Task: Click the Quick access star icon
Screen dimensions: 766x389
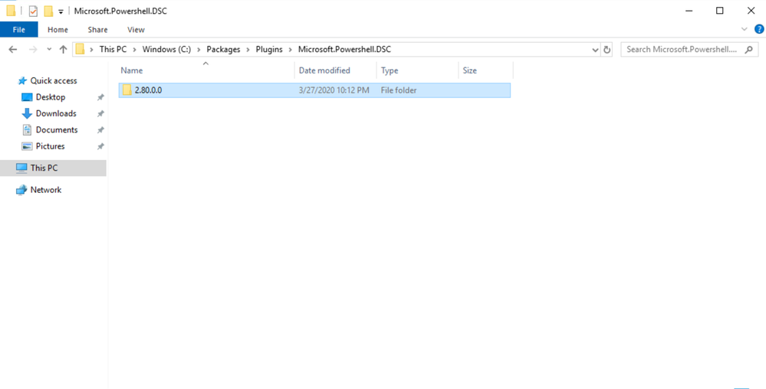Action: pos(21,80)
